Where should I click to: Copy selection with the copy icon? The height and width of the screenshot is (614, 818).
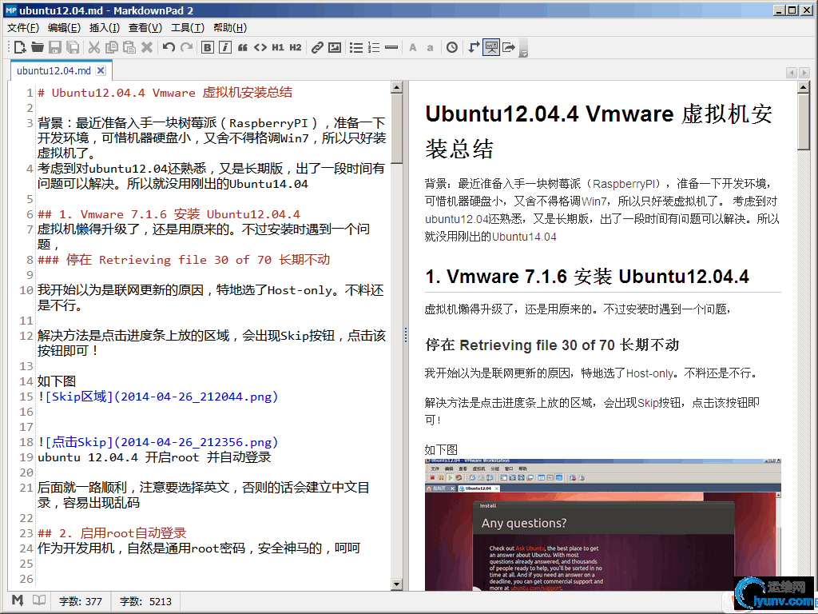[111, 47]
